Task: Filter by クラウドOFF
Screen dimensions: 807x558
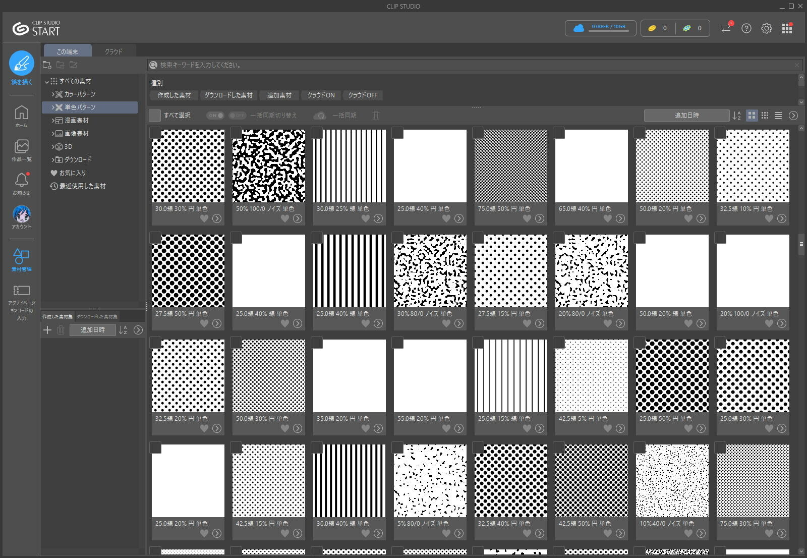Action: click(x=363, y=95)
